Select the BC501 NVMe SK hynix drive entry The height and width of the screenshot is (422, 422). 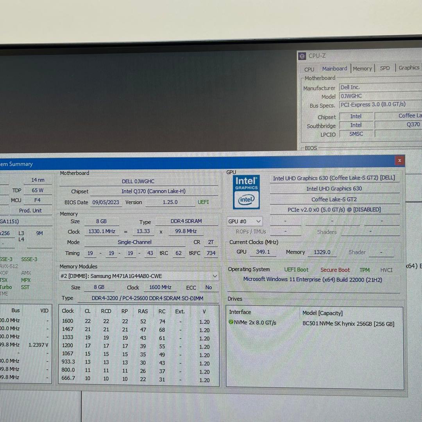click(x=349, y=324)
